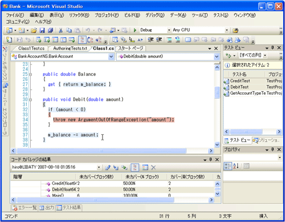Open the Error List tab

(25, 208)
